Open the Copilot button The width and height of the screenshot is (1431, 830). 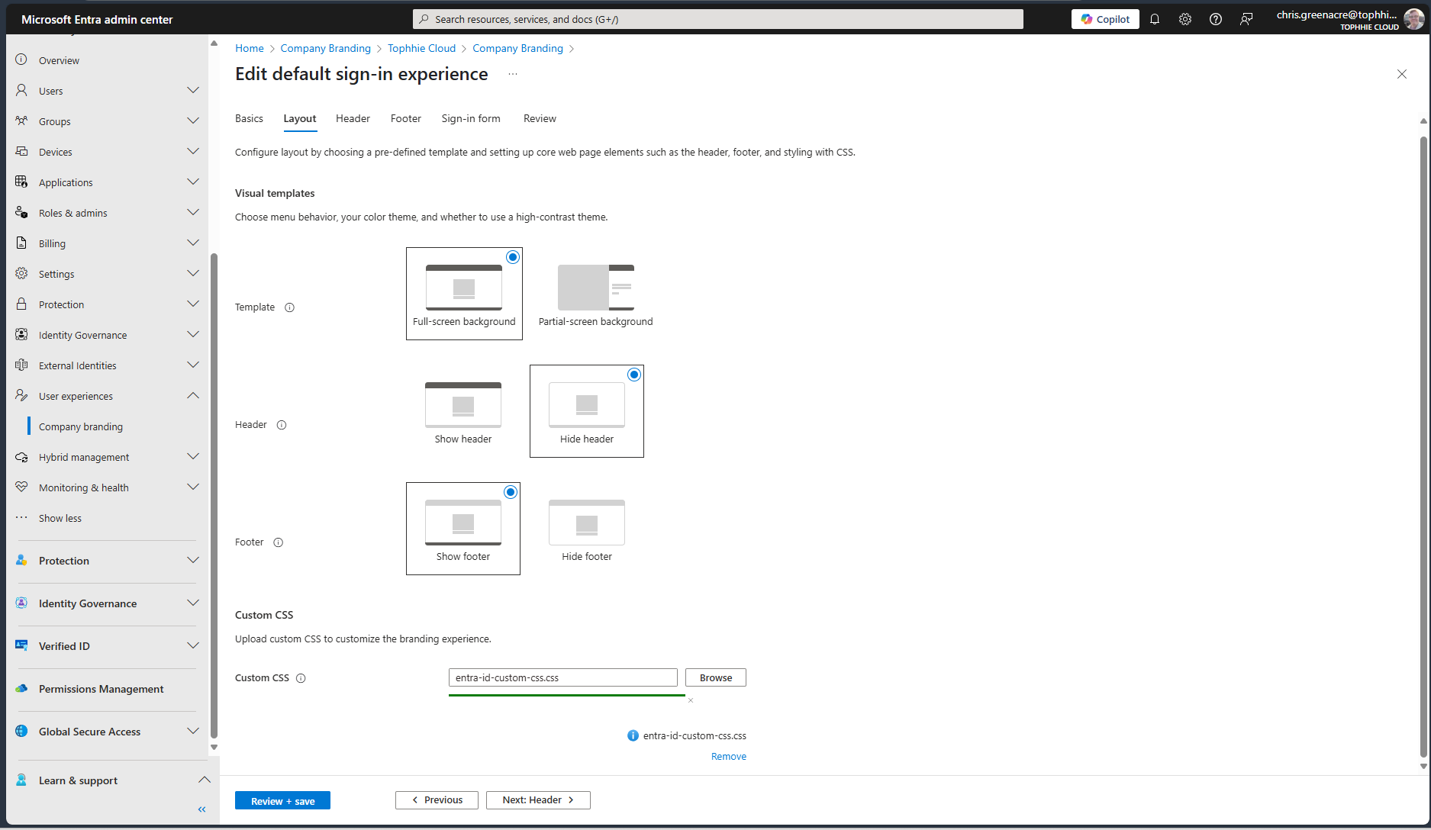coord(1105,19)
